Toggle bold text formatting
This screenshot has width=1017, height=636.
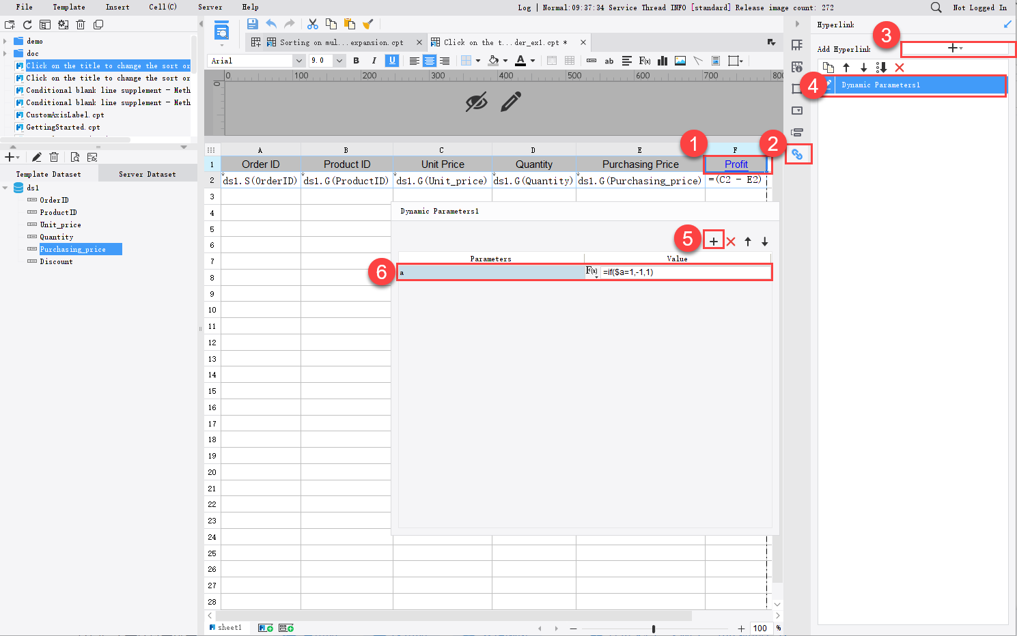[356, 61]
